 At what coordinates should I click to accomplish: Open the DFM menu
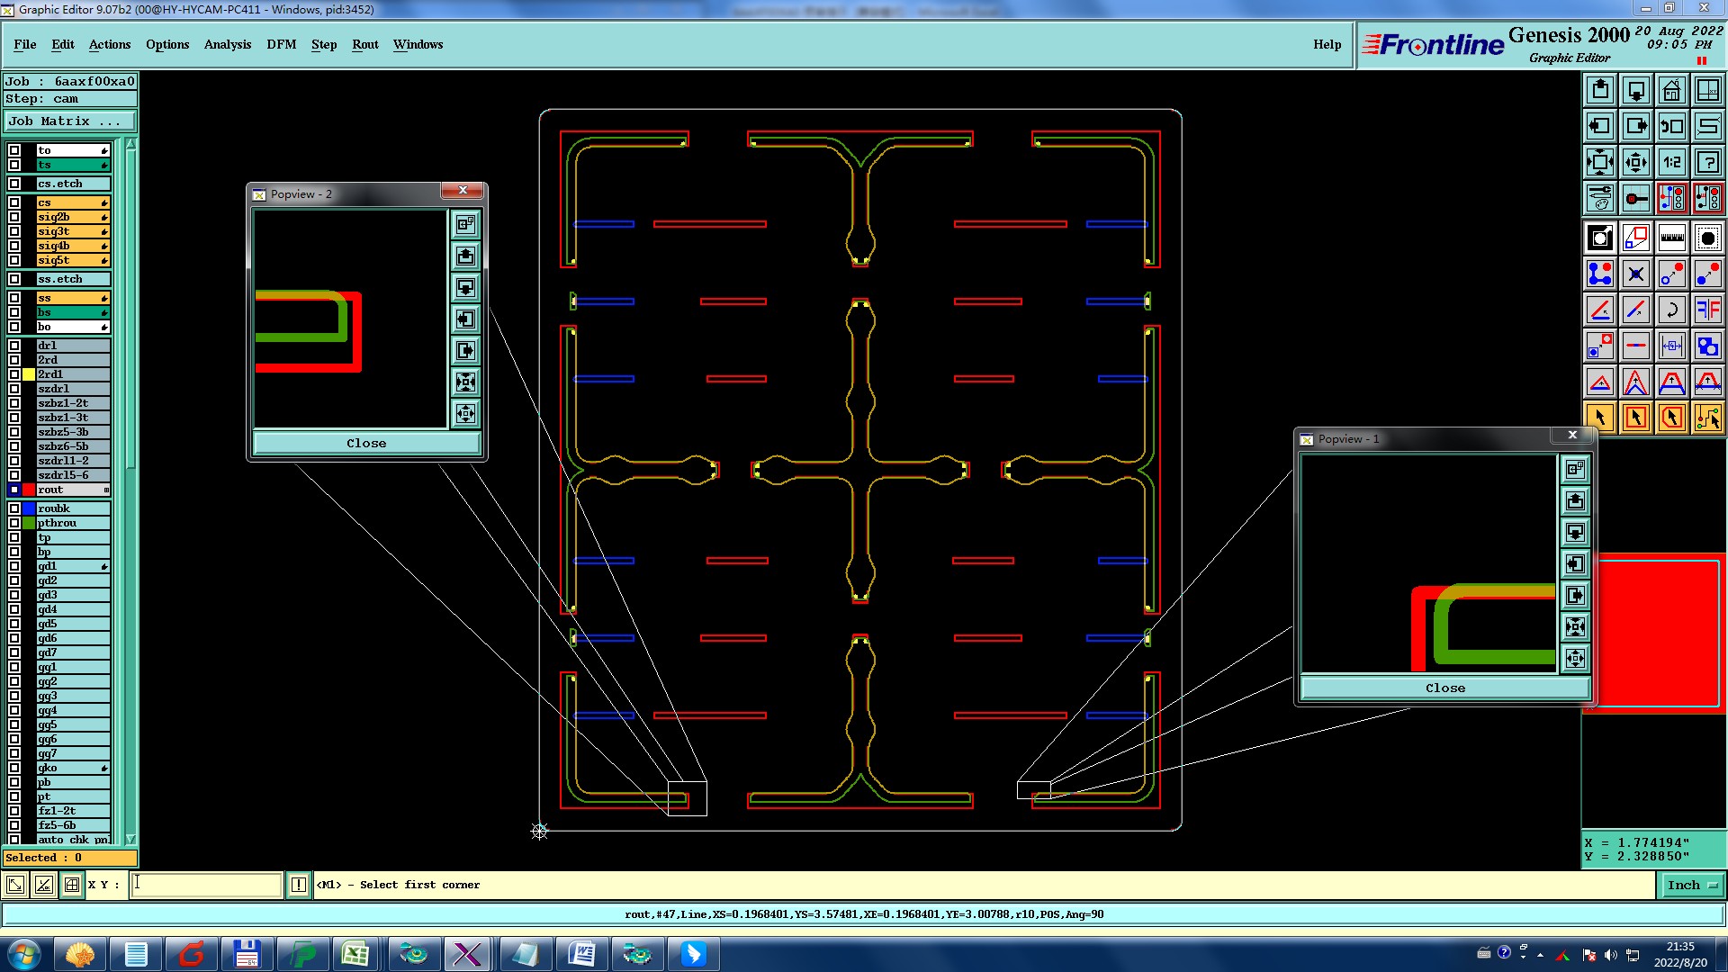282,44
